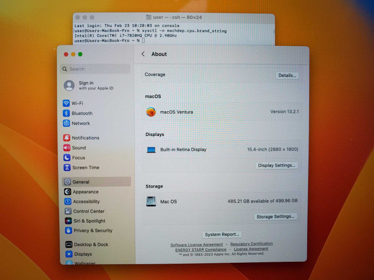Click the Control Center icon
Screen dimensions: 374x280
point(68,211)
